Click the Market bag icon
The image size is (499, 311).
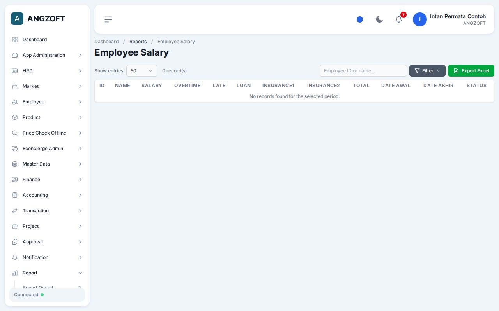tap(15, 86)
